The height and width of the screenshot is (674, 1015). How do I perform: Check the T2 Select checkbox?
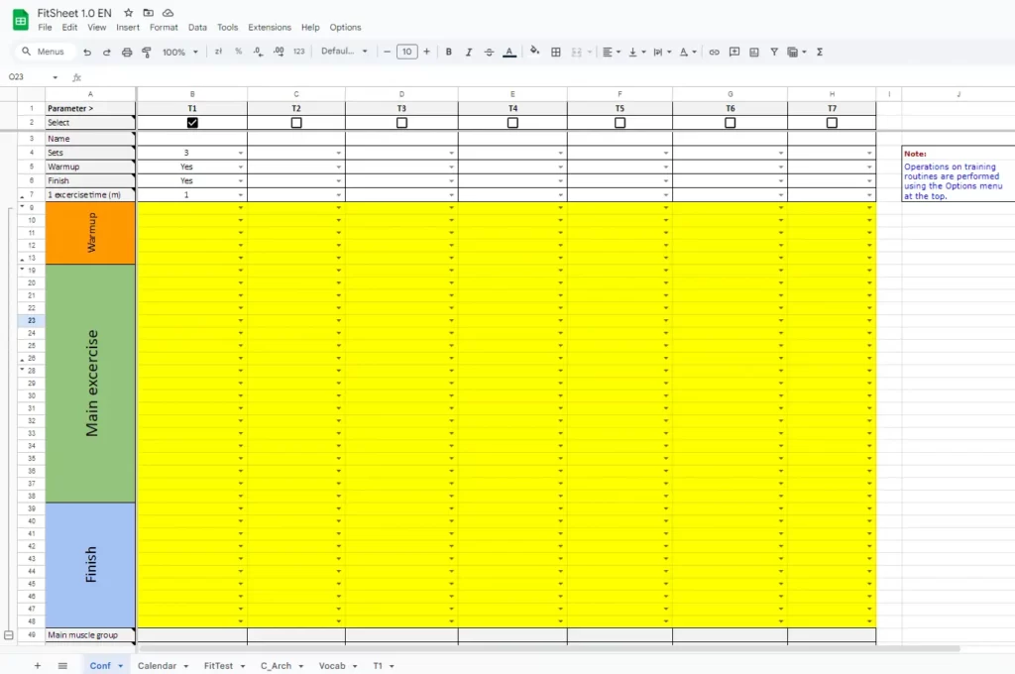296,123
